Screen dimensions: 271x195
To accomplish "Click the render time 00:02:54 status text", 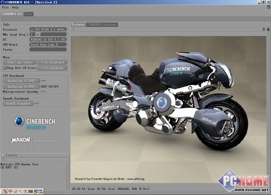I will click(79, 189).
